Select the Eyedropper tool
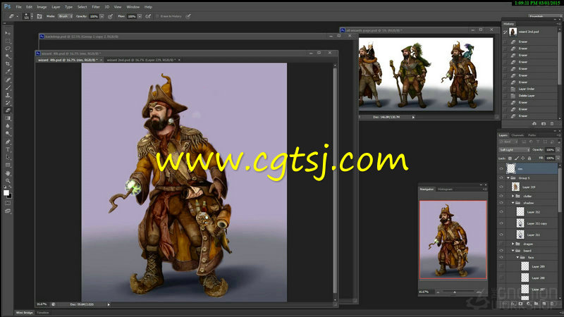The height and width of the screenshot is (317, 564). [8, 72]
